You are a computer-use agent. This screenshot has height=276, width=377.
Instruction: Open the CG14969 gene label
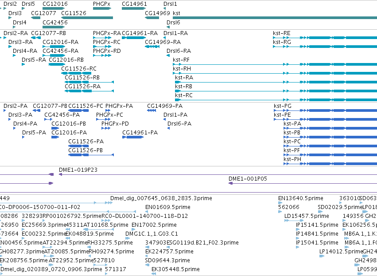pyautogui.click(x=157, y=13)
